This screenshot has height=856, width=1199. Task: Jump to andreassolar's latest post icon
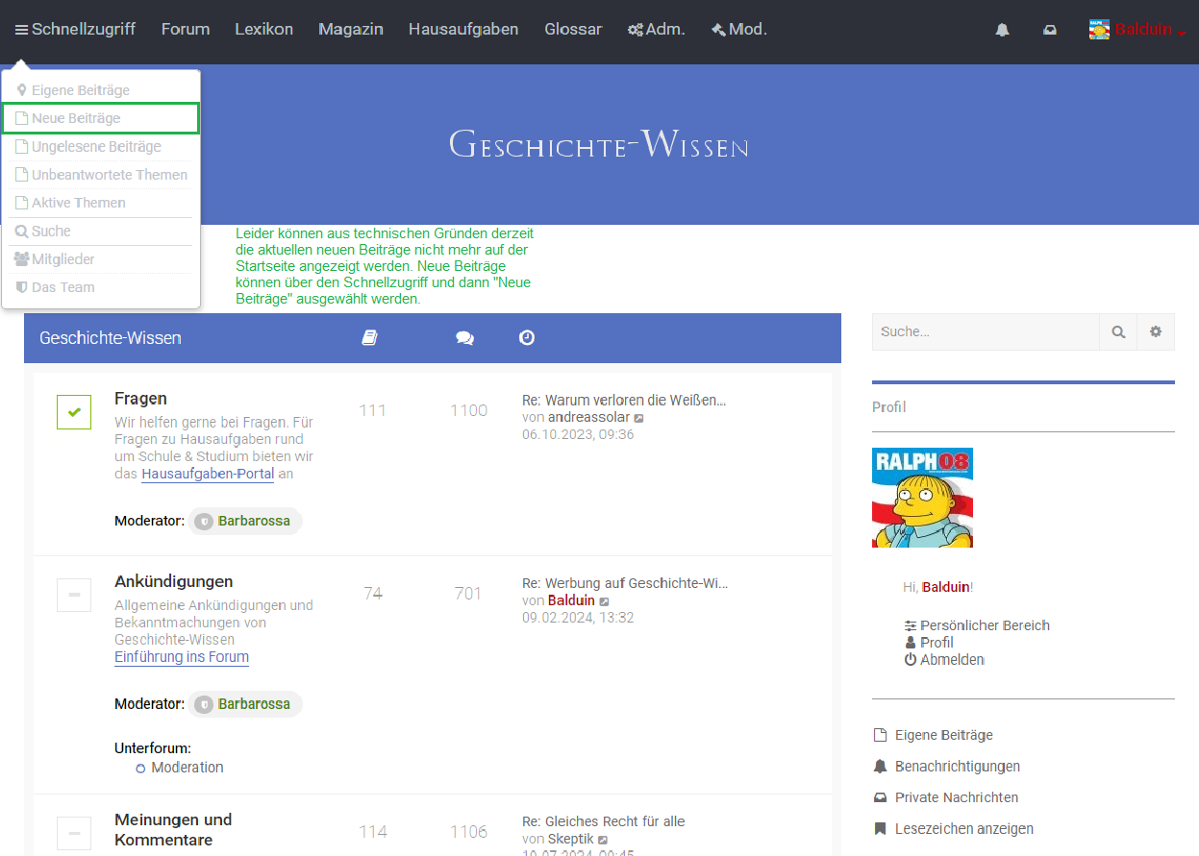pos(639,418)
